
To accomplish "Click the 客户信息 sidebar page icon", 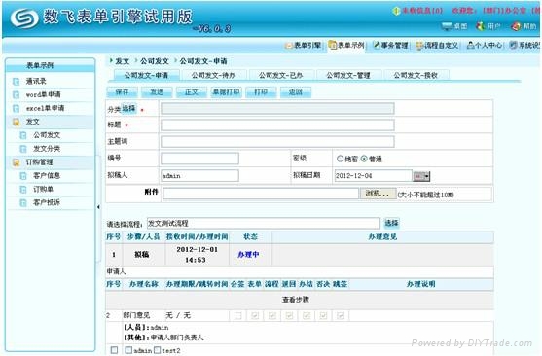I will point(23,176).
